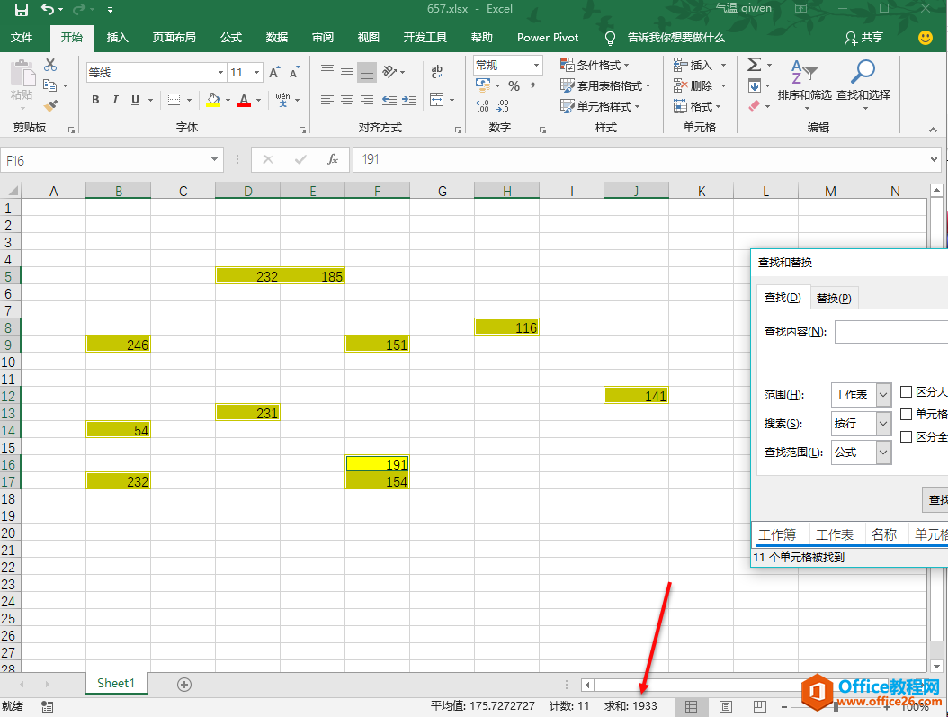Click the Wrap text icon
This screenshot has width=948, height=717.
coord(436,72)
